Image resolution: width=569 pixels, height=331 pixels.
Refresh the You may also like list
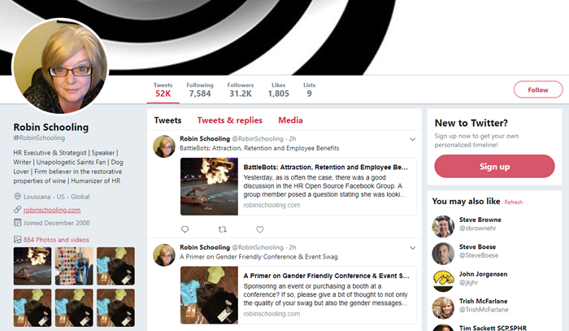pyautogui.click(x=513, y=203)
